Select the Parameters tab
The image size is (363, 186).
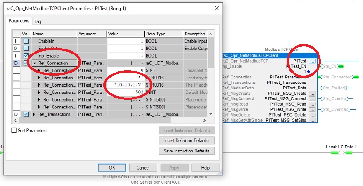[x=19, y=21]
